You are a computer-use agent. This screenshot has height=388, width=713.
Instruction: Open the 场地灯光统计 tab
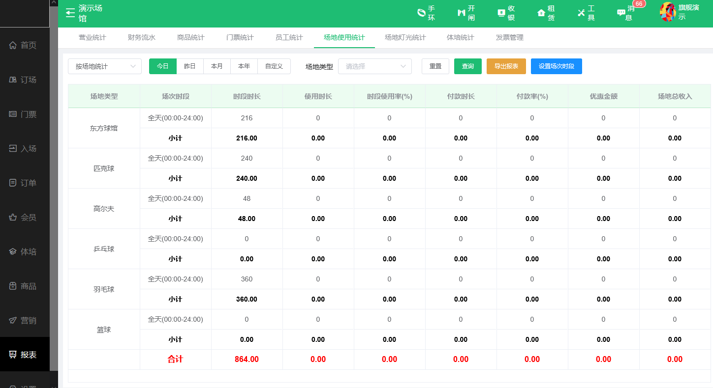click(405, 37)
